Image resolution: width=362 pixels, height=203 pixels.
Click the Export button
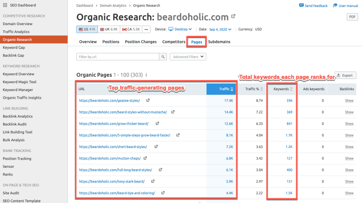point(345,75)
